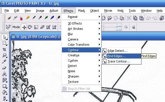The height and width of the screenshot is (102, 165).
Task: Click the Print icon in toolbar
Action: (122, 18)
